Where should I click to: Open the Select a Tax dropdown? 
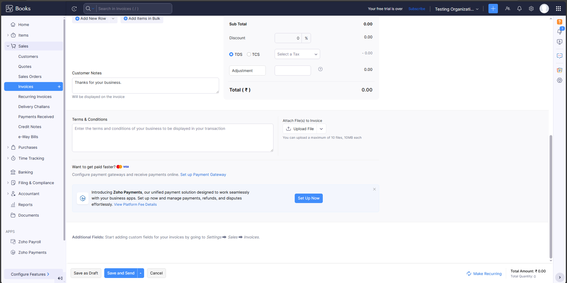pos(297,54)
